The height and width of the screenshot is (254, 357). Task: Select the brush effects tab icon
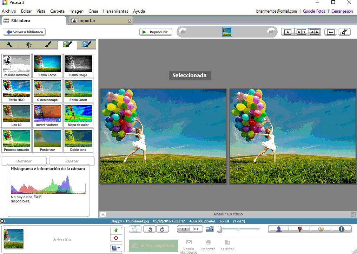coord(47,45)
